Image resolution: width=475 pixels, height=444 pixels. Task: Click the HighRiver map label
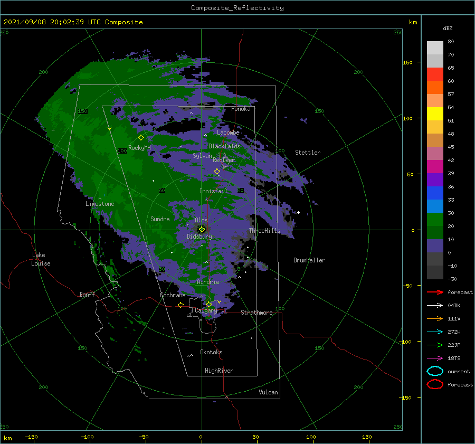click(219, 371)
